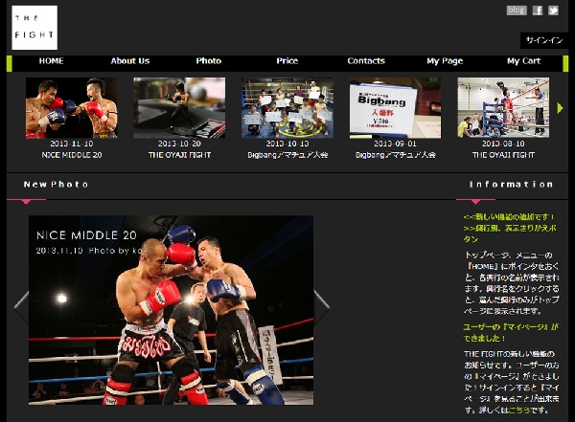Open Bigbang 2013-09-01 ticket thumbnail
This screenshot has width=575, height=422.
[x=395, y=108]
